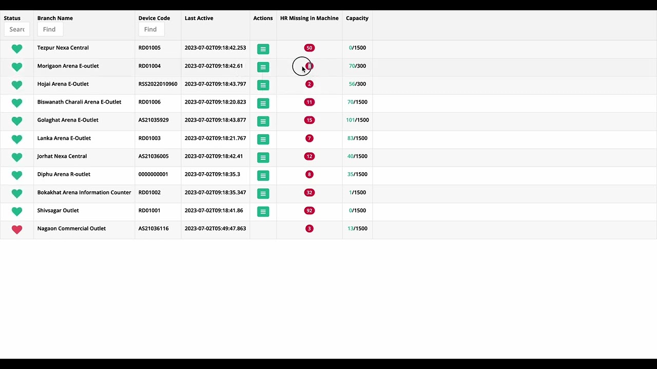657x369 pixels.
Task: Open actions menu for Jorhat Nexa Central
Action: (263, 157)
